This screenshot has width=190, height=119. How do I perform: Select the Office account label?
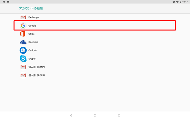(31, 34)
